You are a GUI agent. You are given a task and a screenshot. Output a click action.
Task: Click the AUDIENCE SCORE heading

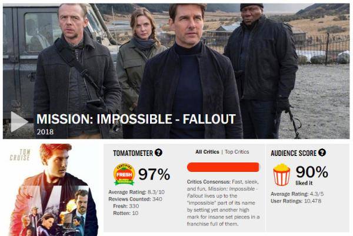293,153
